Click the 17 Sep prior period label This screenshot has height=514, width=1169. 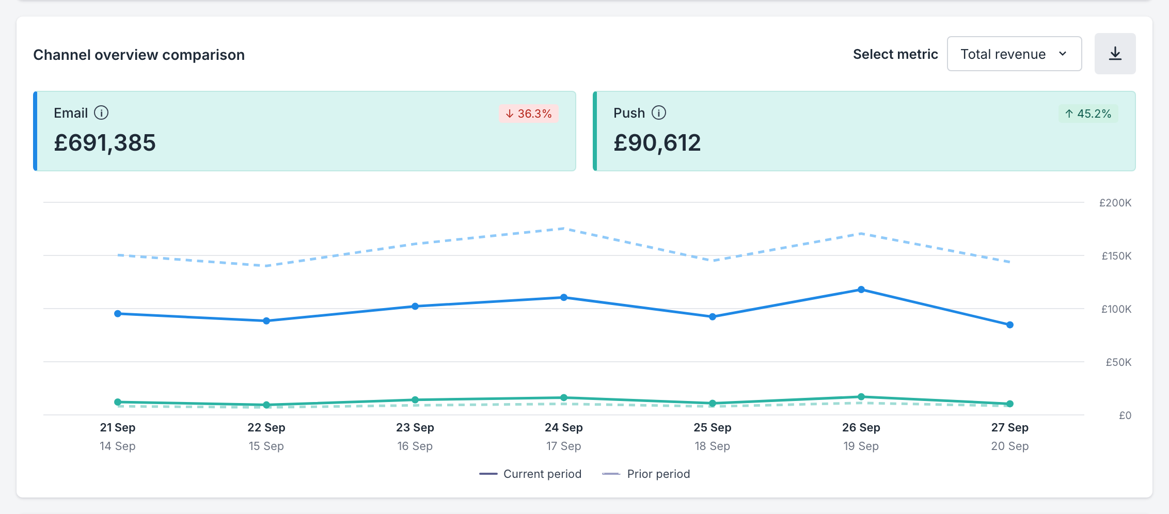(x=564, y=446)
